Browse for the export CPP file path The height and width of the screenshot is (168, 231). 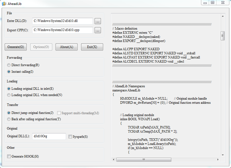click(x=98, y=30)
